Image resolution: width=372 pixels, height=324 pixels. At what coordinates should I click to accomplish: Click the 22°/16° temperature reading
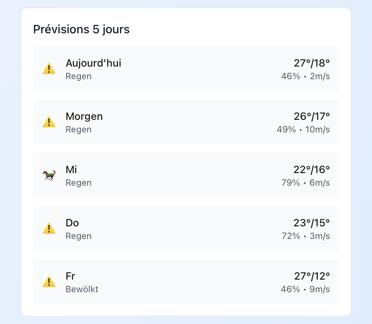312,170
